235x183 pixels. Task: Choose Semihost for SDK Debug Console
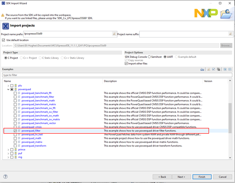point(149,57)
